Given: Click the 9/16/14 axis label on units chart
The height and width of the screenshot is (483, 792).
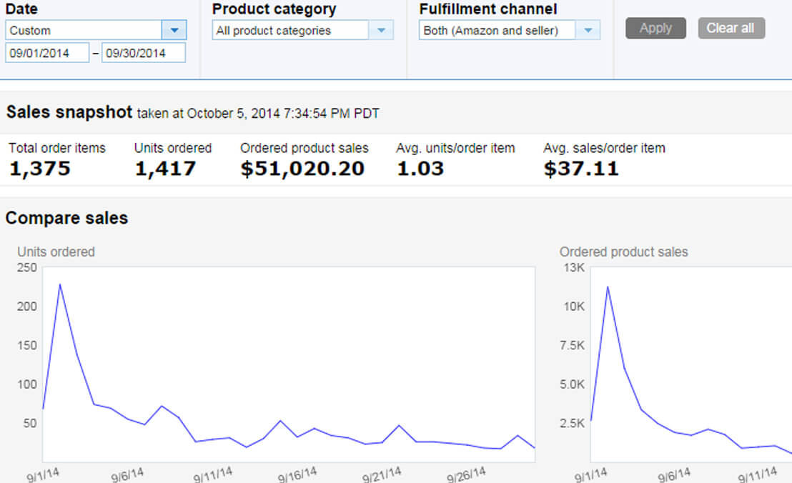Looking at the screenshot, I should click(297, 474).
